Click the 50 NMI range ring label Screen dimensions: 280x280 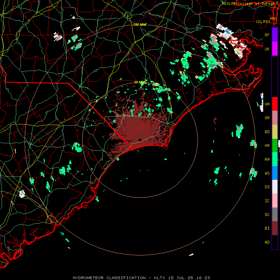pos(140,82)
